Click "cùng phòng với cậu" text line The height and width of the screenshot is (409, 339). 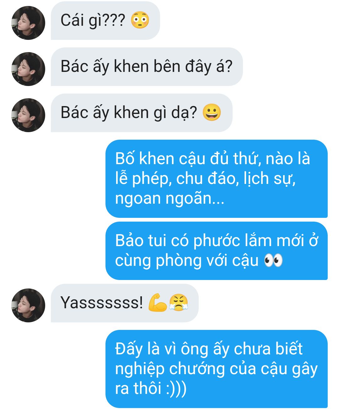click(x=187, y=261)
